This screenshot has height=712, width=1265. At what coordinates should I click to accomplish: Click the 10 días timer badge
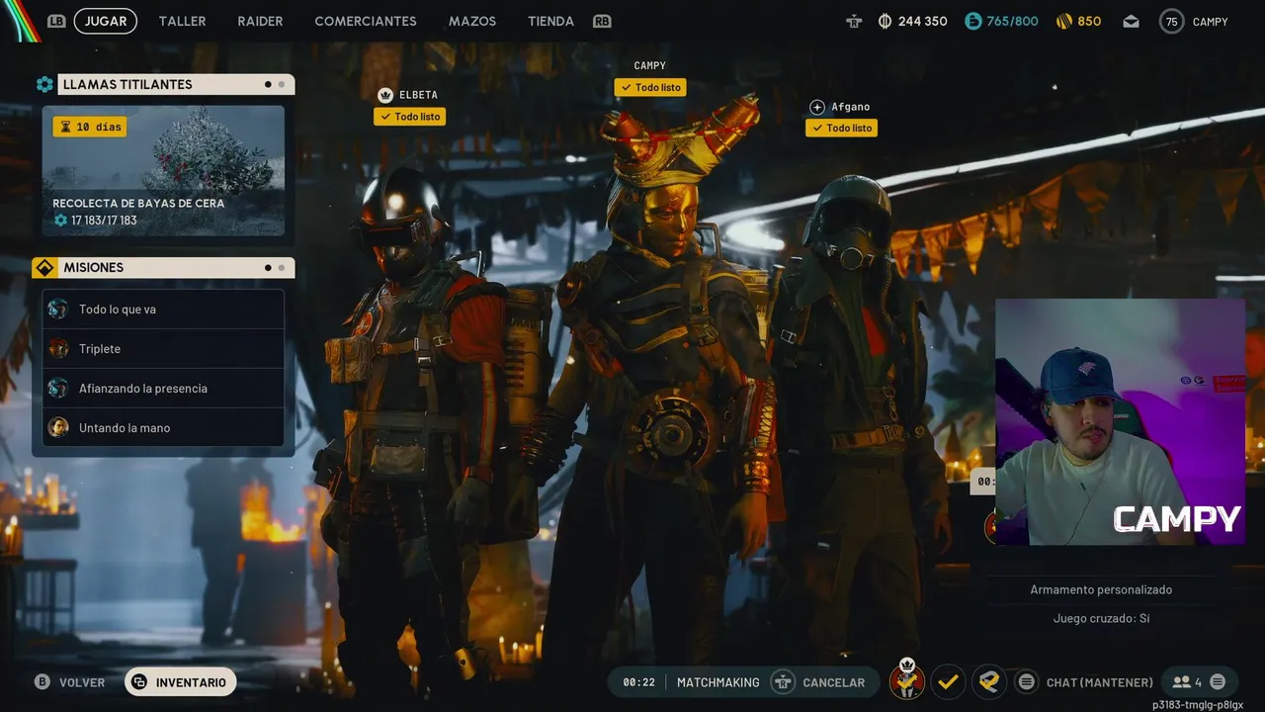point(90,127)
